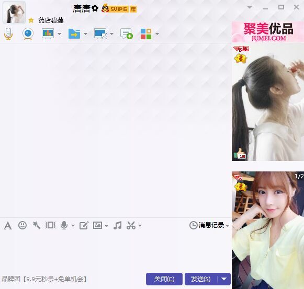The height and width of the screenshot is (289, 304).
Task: Take a screenshot with scissors icon
Action: coord(131,225)
